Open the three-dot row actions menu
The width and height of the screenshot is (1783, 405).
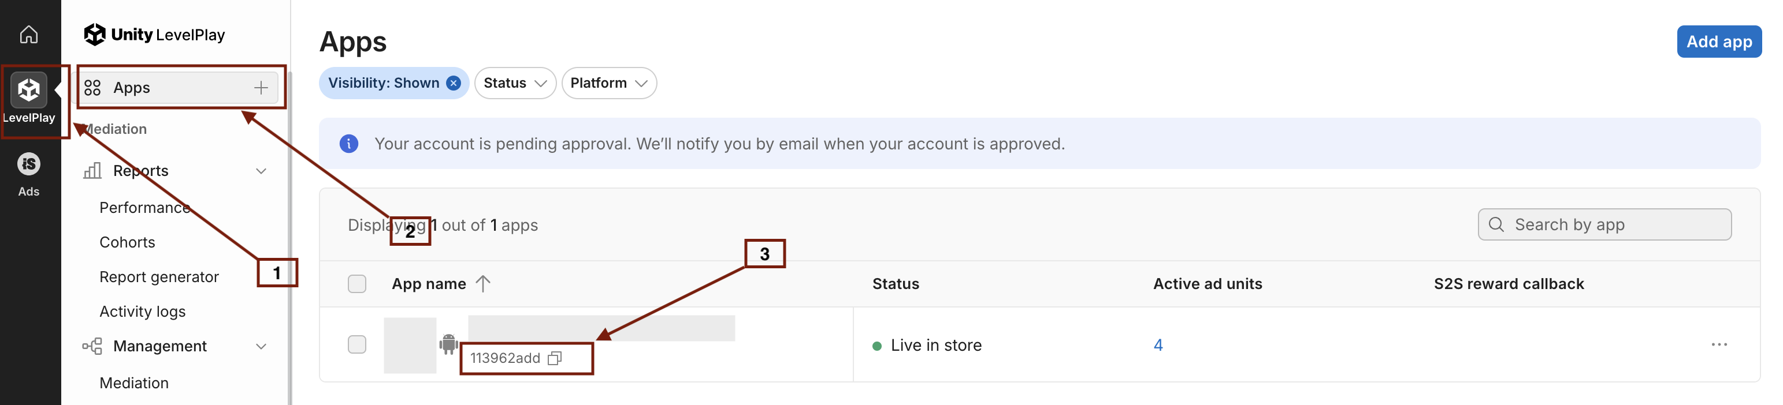pos(1719,344)
